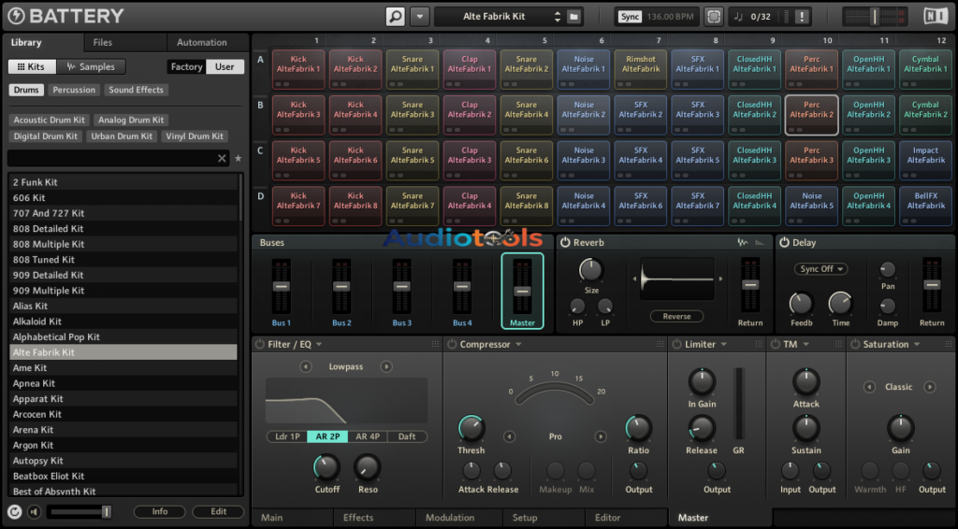Select next compressor mode after Pro
Viewport: 958px width, 529px height.
601,436
